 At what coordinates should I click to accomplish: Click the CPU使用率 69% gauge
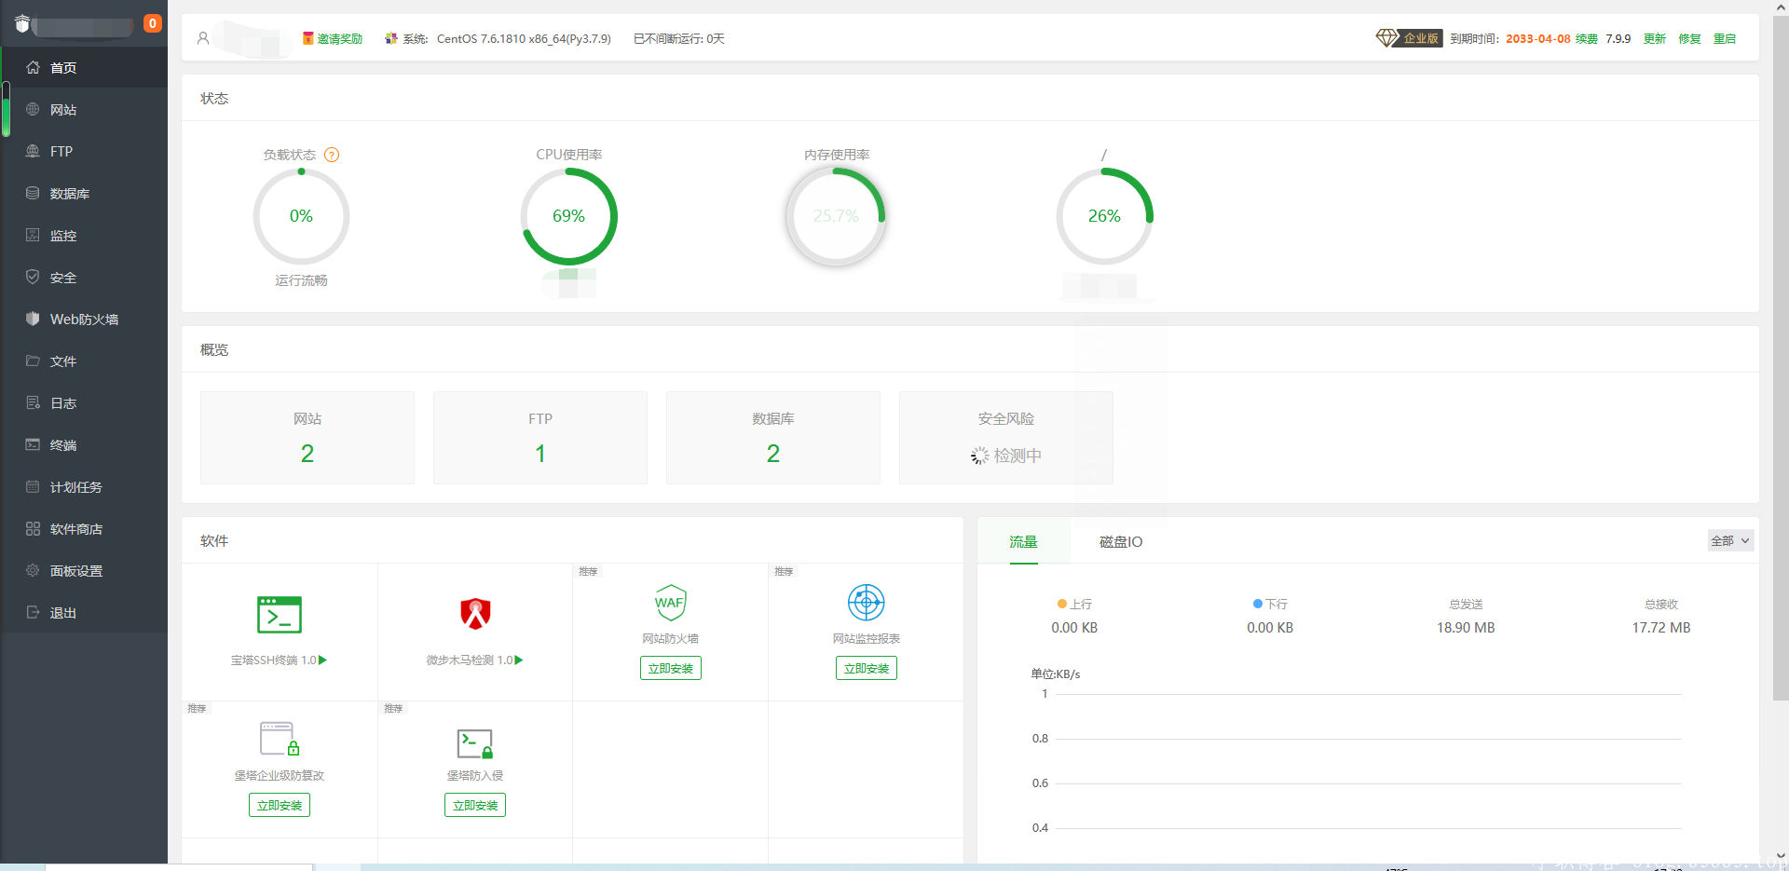[x=568, y=216]
